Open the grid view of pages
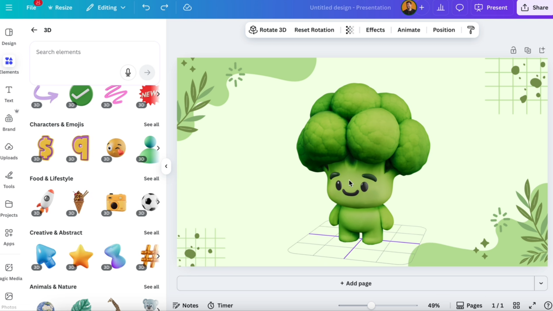The height and width of the screenshot is (311, 553). coord(516,305)
